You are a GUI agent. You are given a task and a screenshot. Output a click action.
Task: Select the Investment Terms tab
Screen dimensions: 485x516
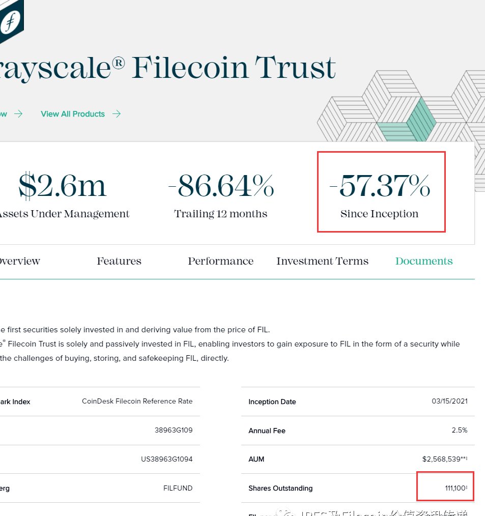tap(322, 261)
